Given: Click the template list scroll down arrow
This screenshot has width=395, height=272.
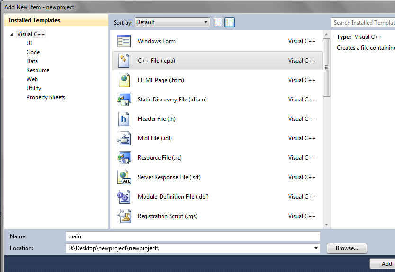Looking at the screenshot, I should tap(326, 225).
